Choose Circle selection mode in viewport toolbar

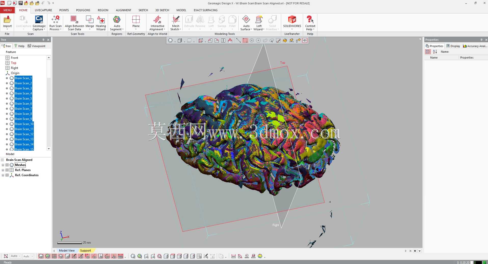tap(252, 40)
